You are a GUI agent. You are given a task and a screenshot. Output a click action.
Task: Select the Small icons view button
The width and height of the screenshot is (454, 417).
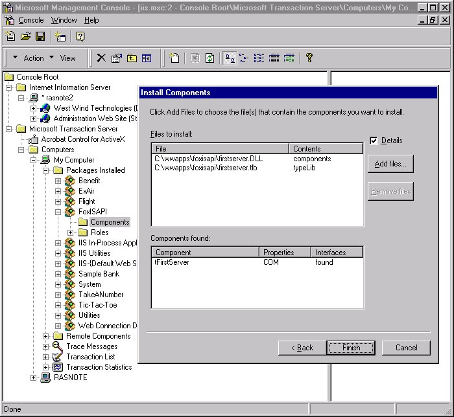(244, 58)
